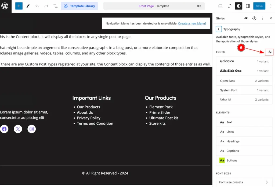Screen dimensions: 275x187
Task: Go back from Typography with the chevron
Action: pos(219,29)
